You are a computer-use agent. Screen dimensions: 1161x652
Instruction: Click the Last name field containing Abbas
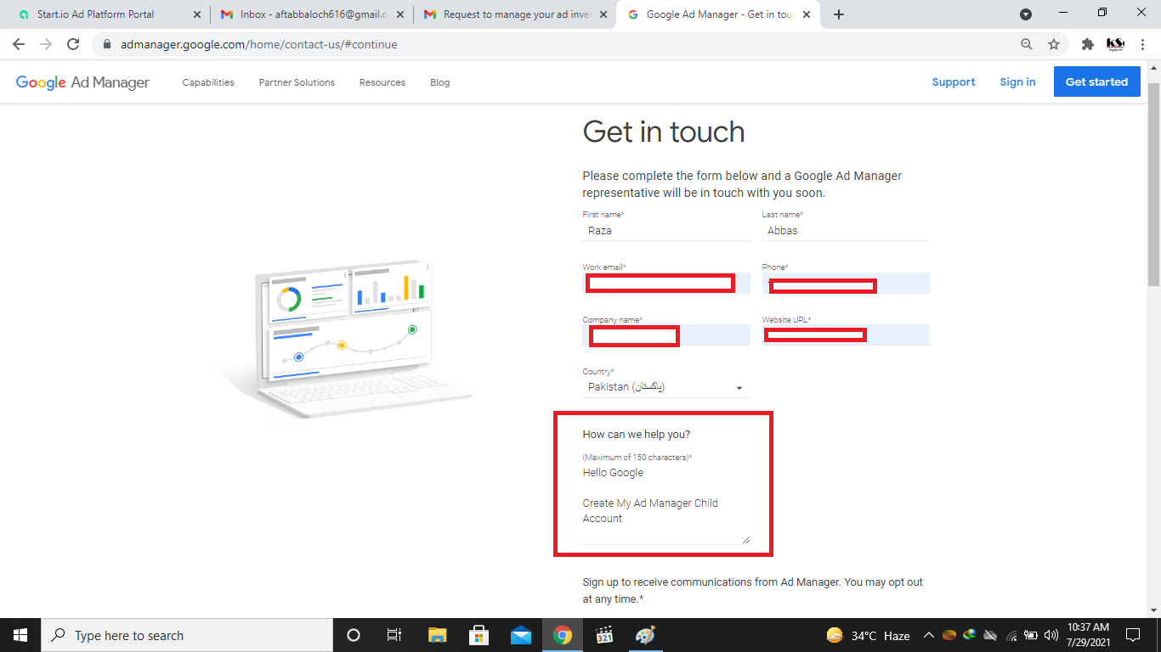pyautogui.click(x=846, y=230)
